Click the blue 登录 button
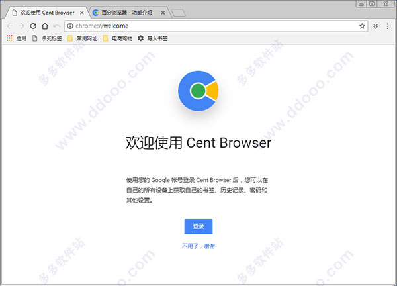Viewport: 397px width, 286px height. click(x=198, y=226)
